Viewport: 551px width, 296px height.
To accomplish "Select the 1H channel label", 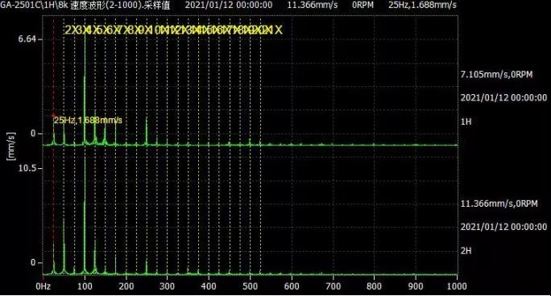I will [466, 121].
